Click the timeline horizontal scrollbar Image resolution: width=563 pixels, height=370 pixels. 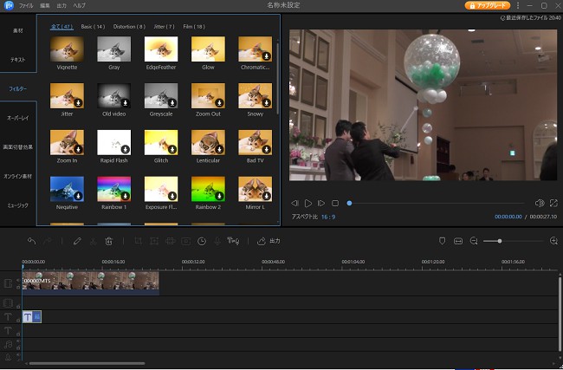(87, 364)
